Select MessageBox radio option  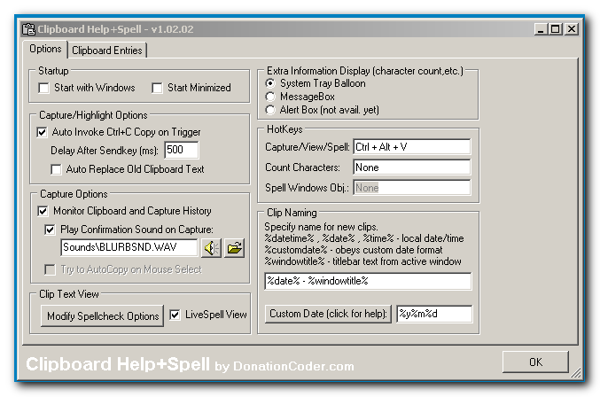pos(270,97)
